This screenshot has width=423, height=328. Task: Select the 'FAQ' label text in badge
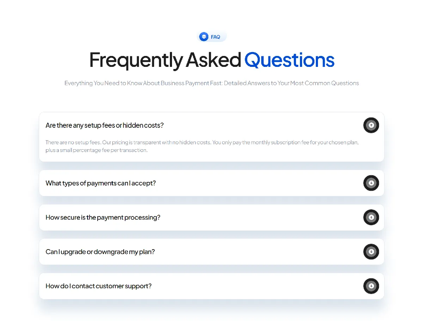coord(215,37)
